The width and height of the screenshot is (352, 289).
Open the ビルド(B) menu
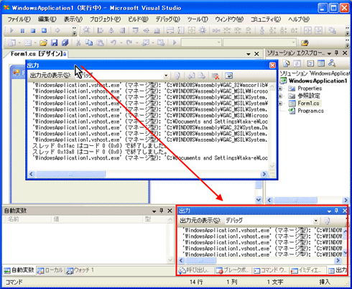(x=138, y=19)
